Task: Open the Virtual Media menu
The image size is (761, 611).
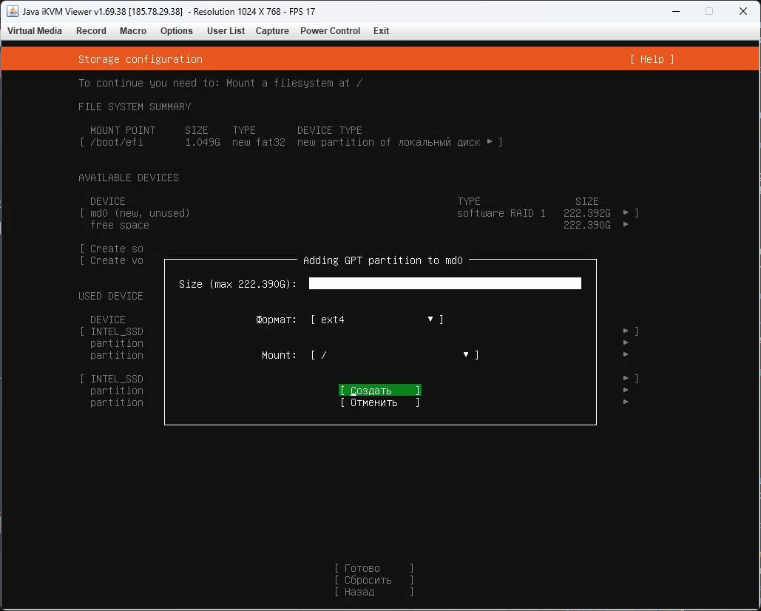Action: (35, 31)
